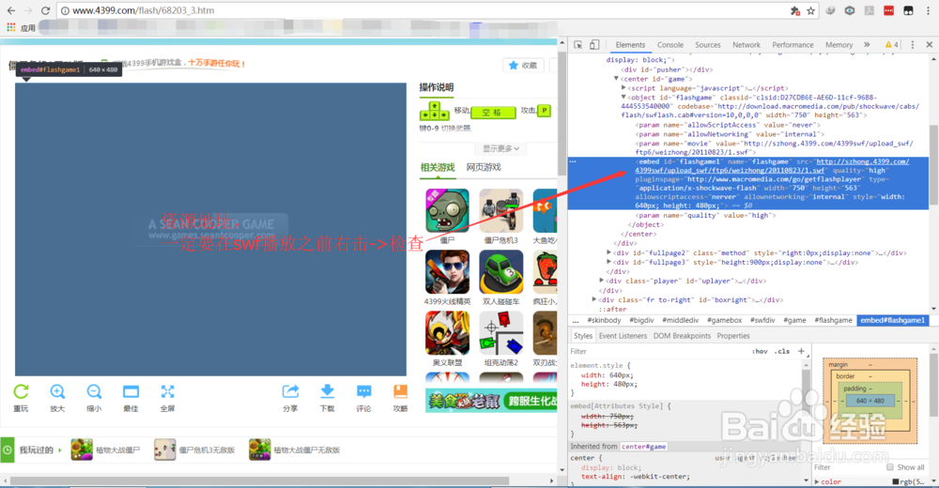Screen dimensions: 939x488
Task: Collapse the center id="game" node
Action: (x=616, y=79)
